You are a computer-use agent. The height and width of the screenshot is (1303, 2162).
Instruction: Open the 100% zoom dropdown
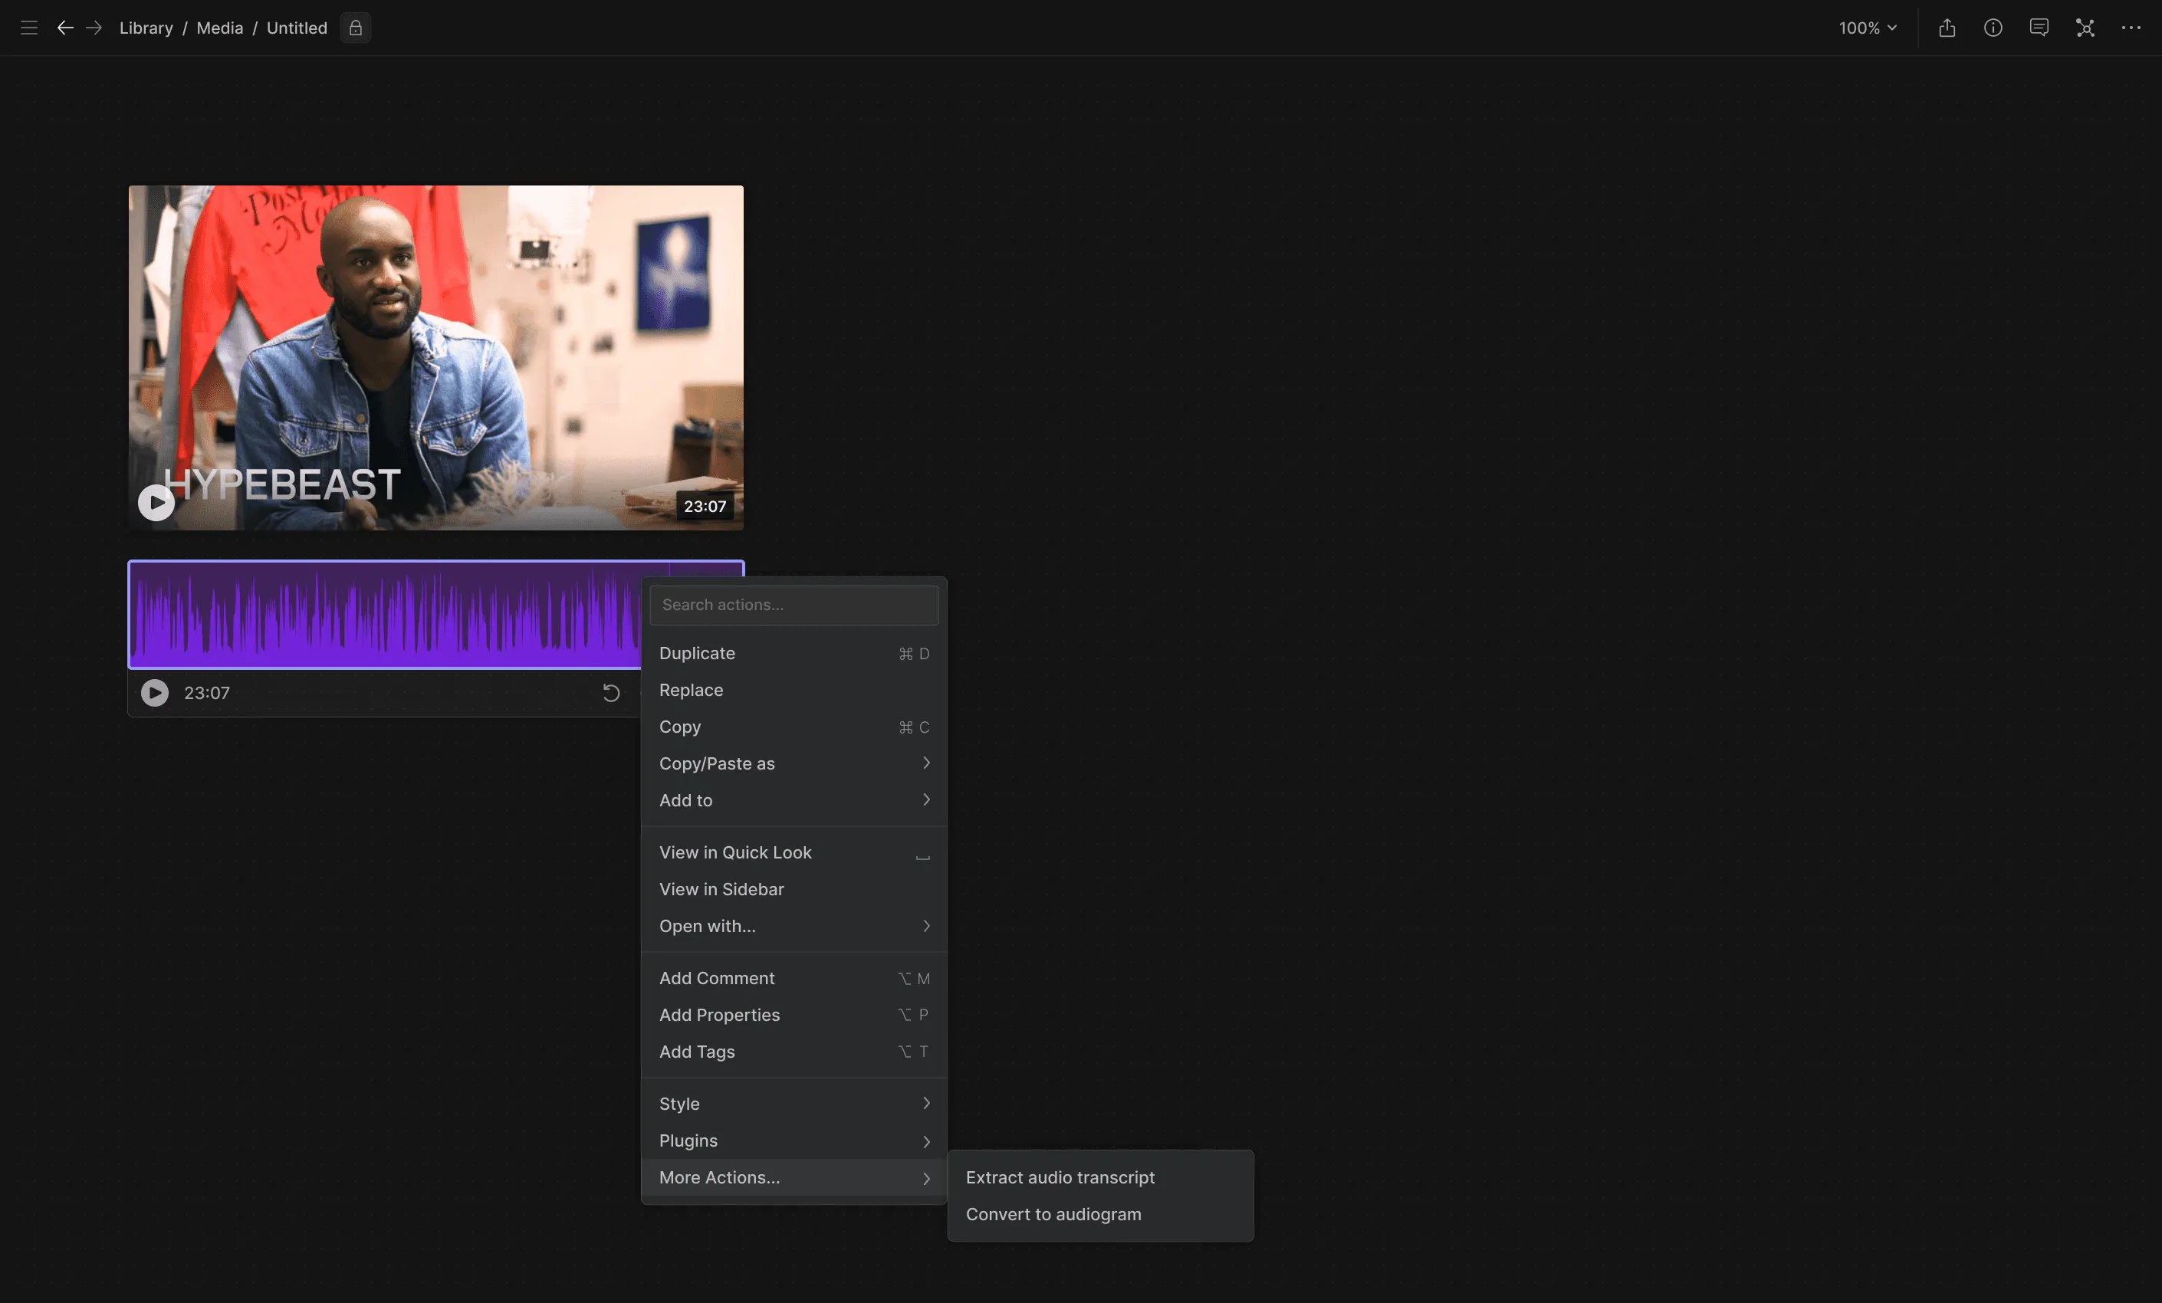click(1868, 28)
